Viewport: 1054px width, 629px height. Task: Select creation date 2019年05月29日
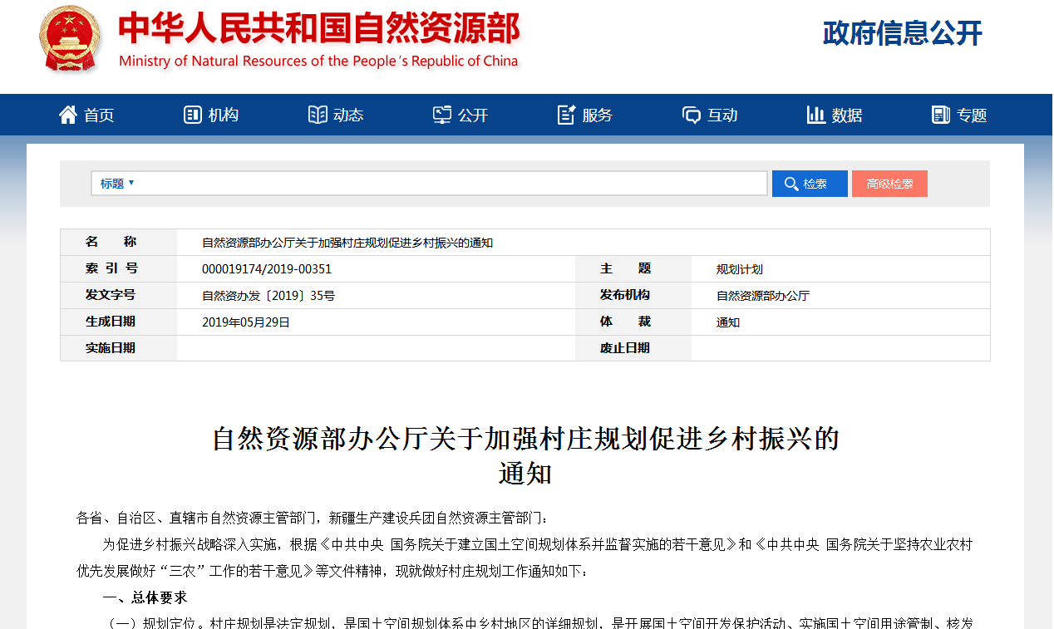pos(246,322)
